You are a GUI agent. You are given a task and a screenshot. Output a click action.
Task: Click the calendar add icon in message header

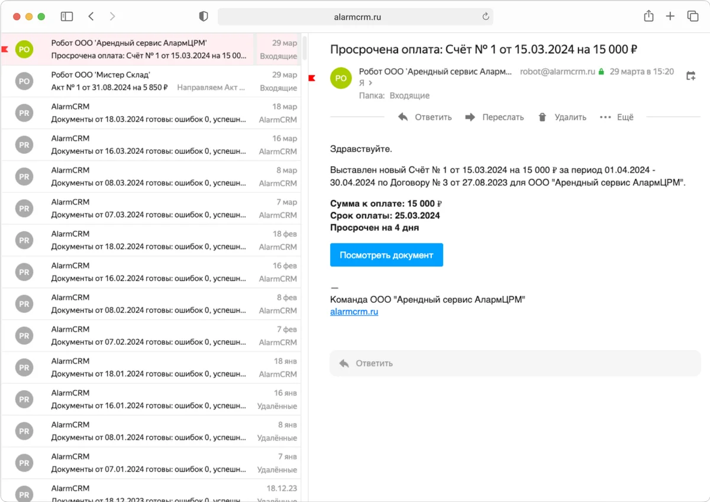click(690, 76)
